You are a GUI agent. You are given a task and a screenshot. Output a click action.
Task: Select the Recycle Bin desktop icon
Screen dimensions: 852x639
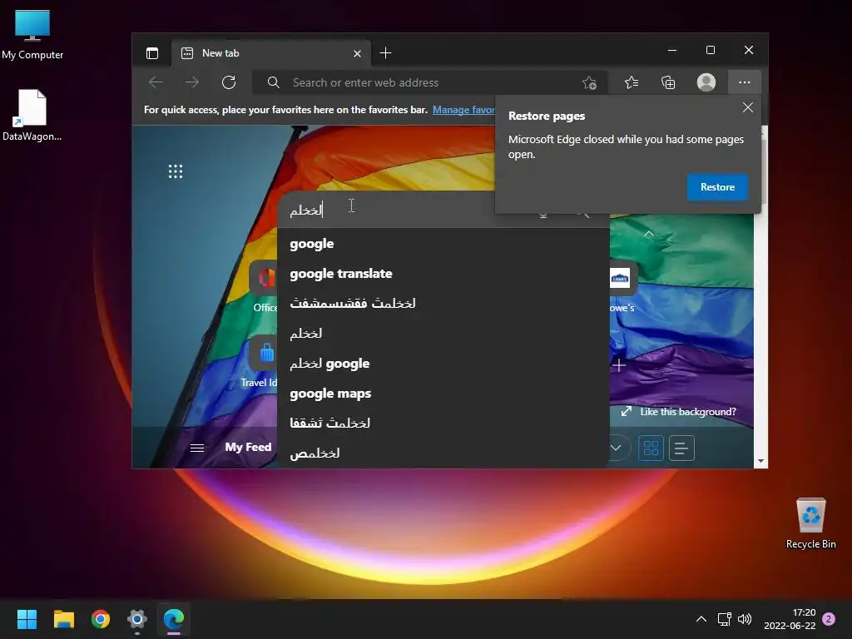click(x=810, y=523)
